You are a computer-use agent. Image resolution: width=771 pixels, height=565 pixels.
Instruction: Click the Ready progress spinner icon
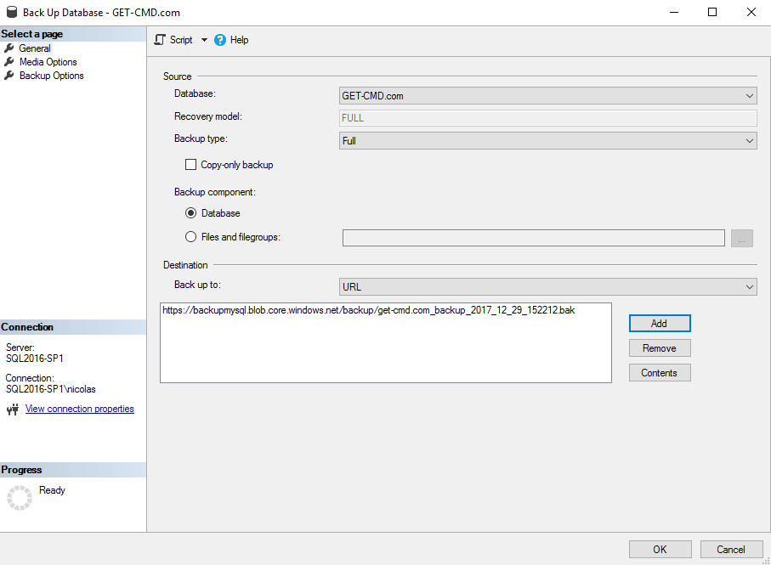coord(19,498)
